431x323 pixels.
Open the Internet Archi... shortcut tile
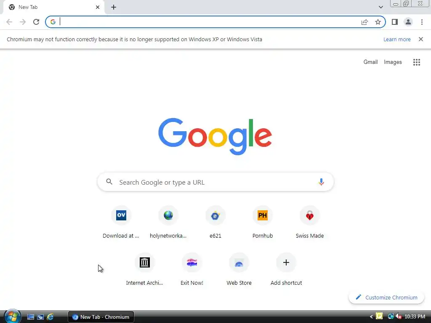(x=145, y=269)
